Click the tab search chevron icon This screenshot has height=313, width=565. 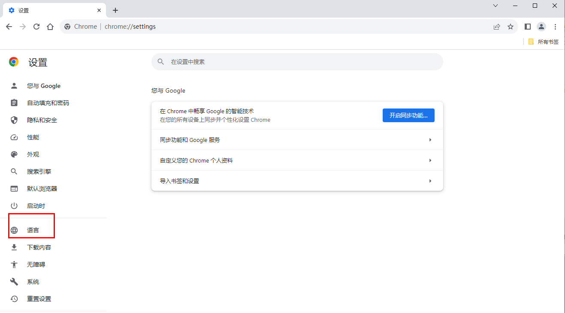point(496,6)
